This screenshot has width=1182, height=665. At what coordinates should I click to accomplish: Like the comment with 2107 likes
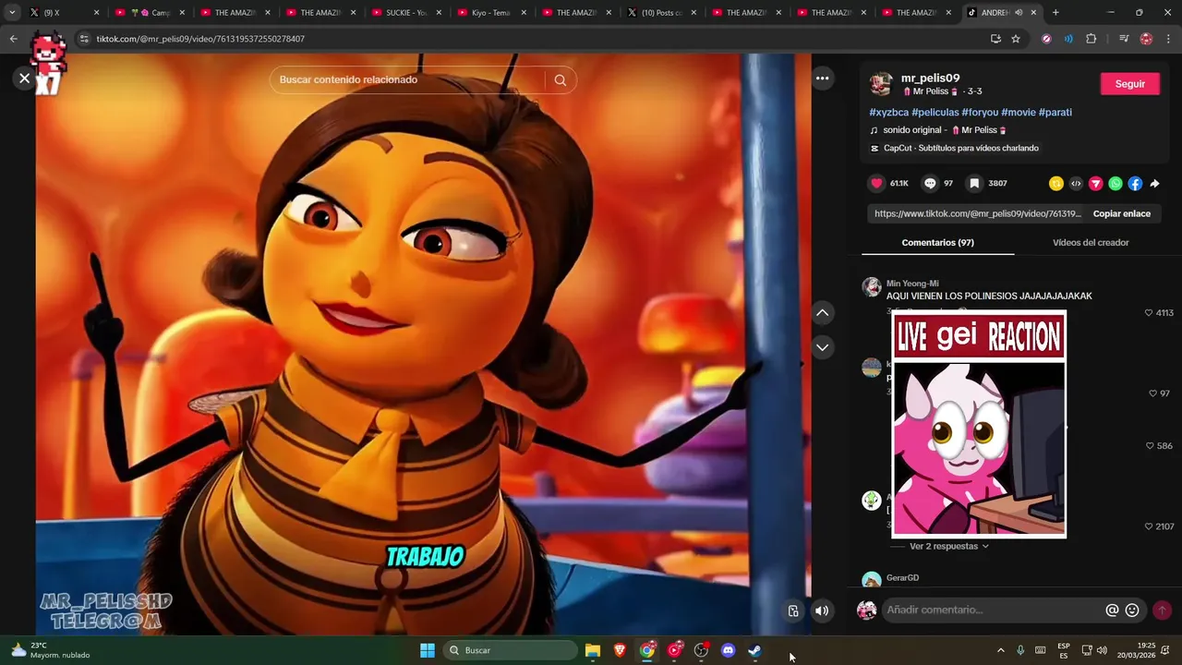[x=1149, y=526]
